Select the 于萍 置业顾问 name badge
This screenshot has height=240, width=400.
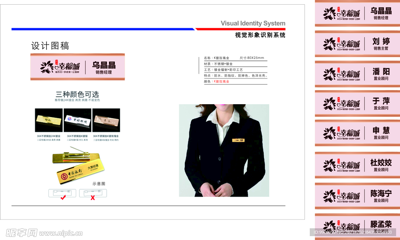pyautogui.click(x=357, y=103)
